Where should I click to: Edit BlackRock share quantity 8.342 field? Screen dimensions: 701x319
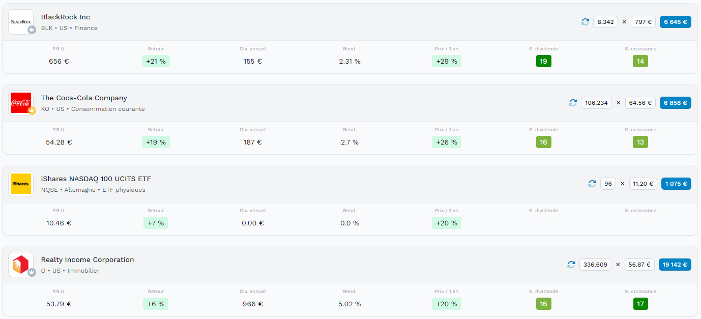[x=605, y=22]
